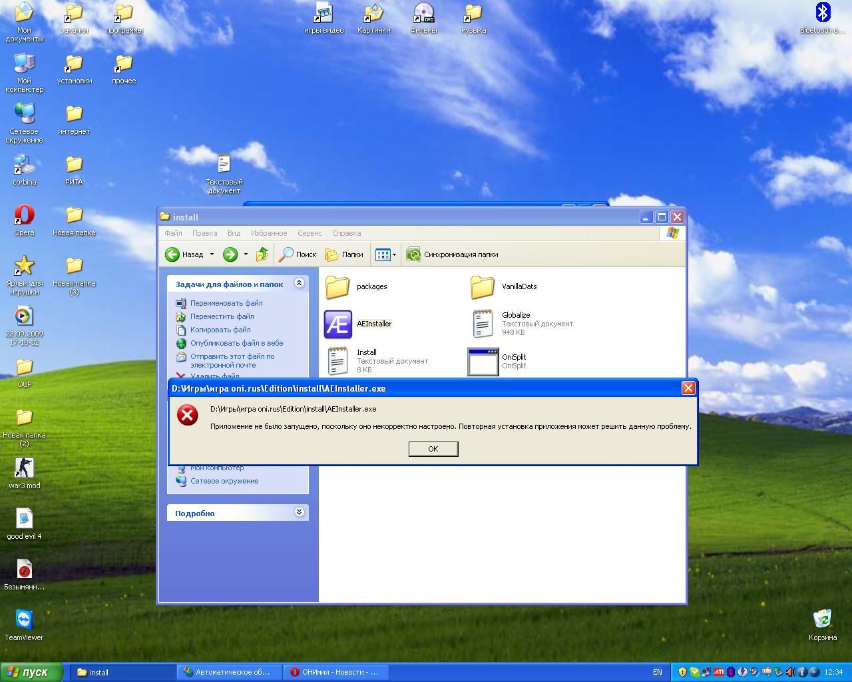Open the VanillaDats folder
852x682 pixels.
[483, 287]
